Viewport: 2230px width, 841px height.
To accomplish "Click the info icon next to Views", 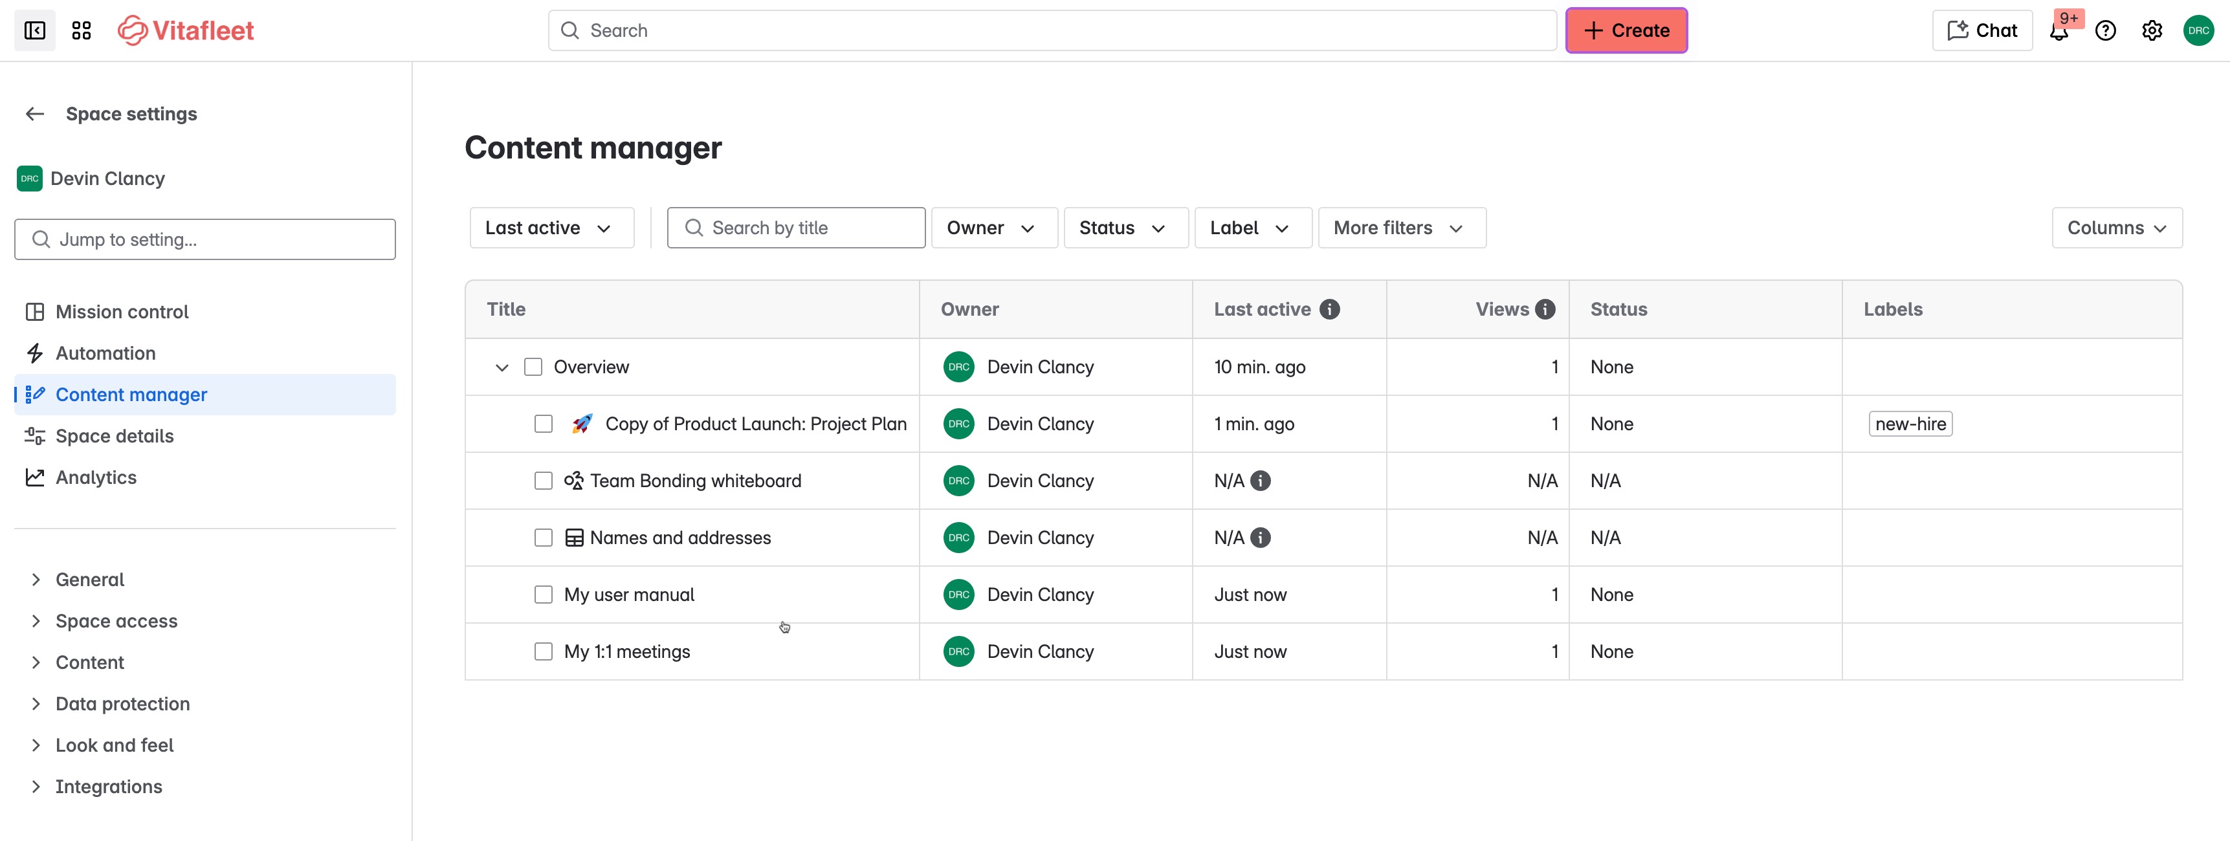I will coord(1545,310).
